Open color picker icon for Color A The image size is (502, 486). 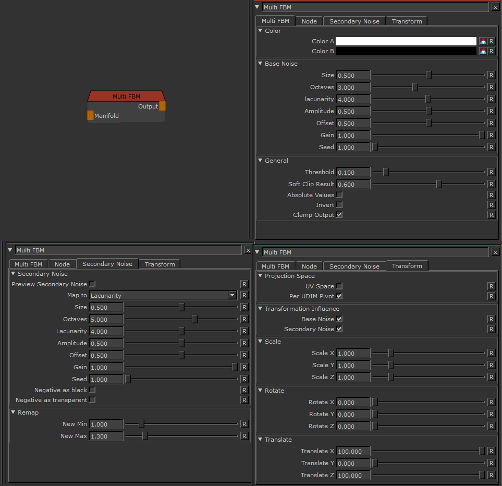click(483, 41)
